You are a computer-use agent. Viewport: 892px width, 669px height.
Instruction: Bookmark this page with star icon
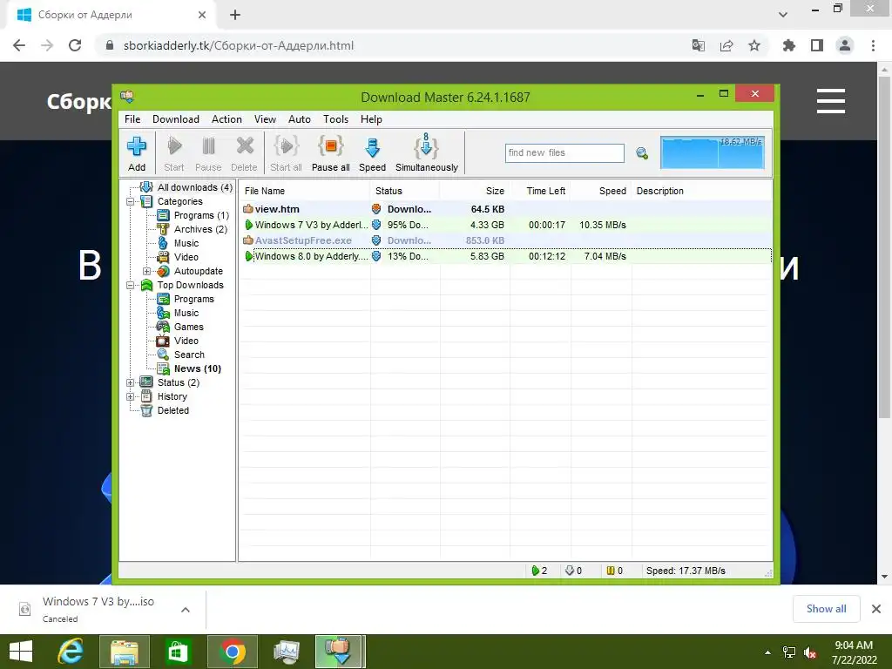point(754,45)
